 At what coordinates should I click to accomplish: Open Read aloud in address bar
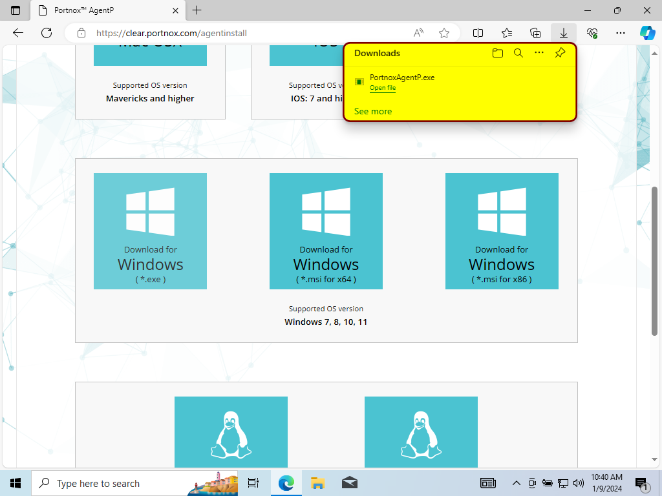click(418, 33)
